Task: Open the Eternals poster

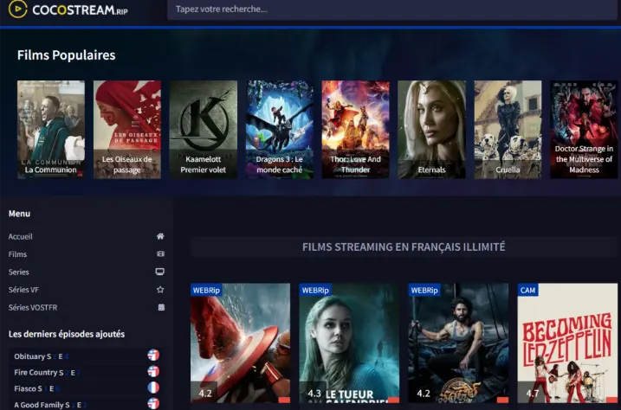Action: tap(431, 129)
